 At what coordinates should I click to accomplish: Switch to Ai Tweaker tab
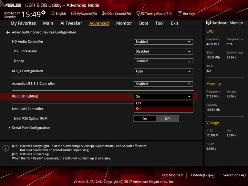(x=71, y=23)
